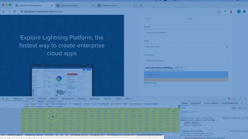Click the email address input field
248x139 pixels.
tap(186, 32)
